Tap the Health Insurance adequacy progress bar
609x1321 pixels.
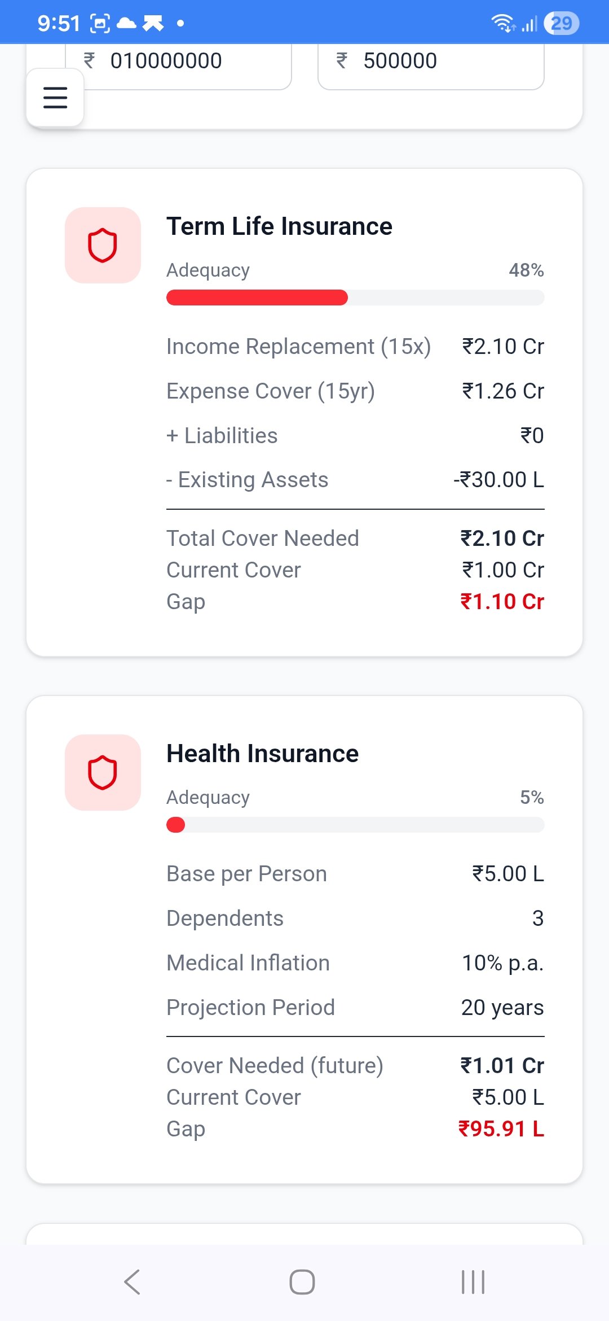coord(355,825)
